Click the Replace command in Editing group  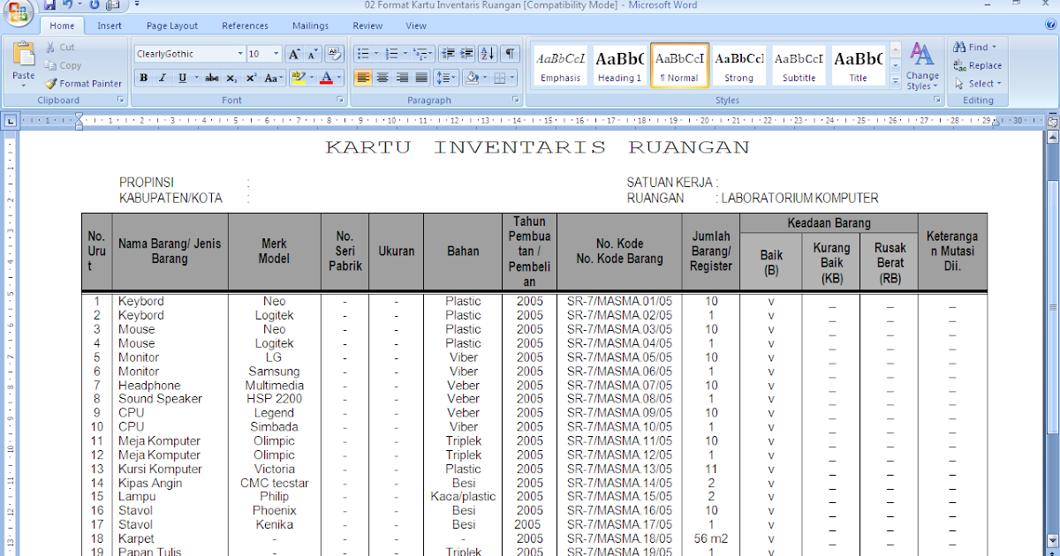[x=978, y=65]
